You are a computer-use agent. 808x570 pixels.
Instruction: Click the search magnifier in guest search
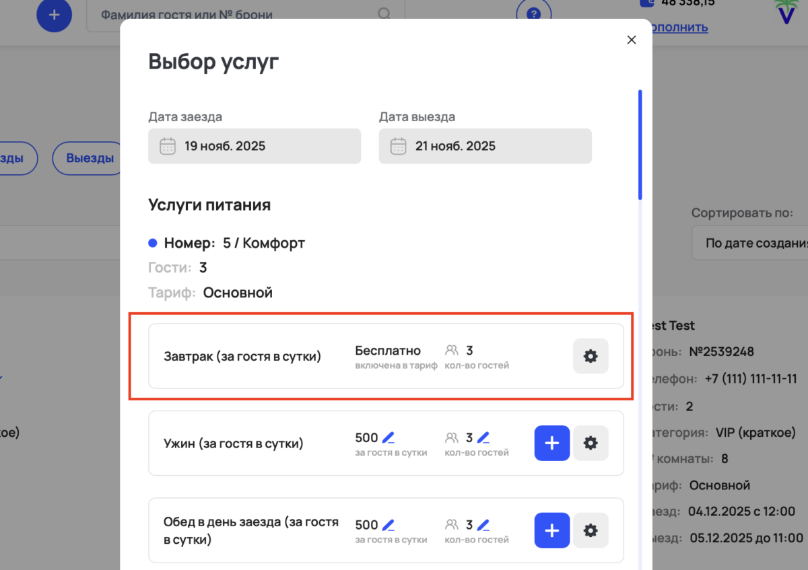(383, 13)
